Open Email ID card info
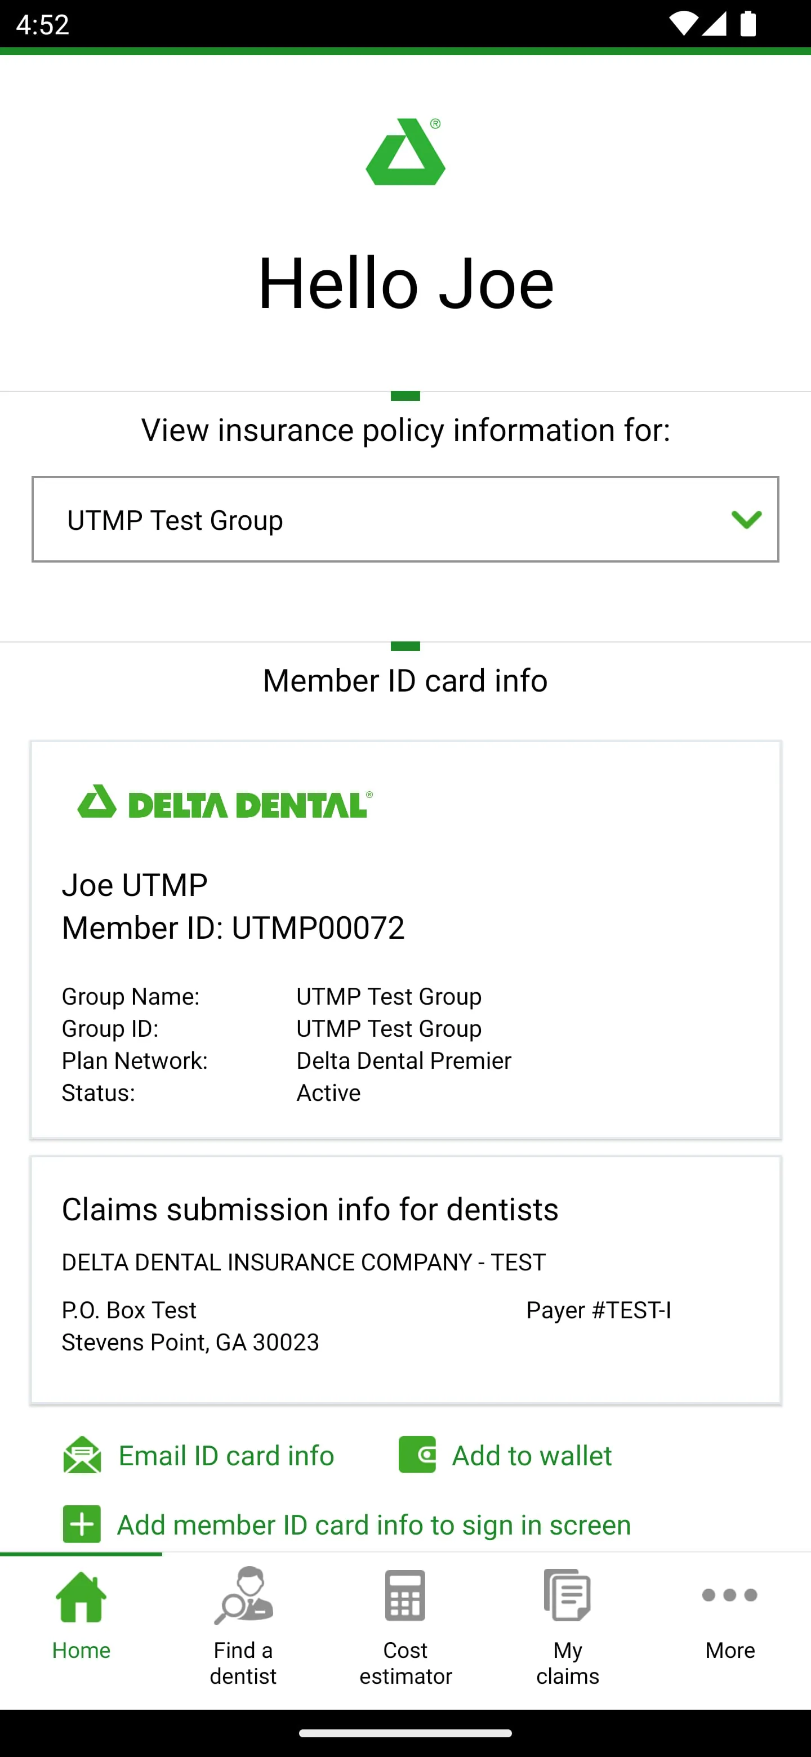 tap(226, 1455)
